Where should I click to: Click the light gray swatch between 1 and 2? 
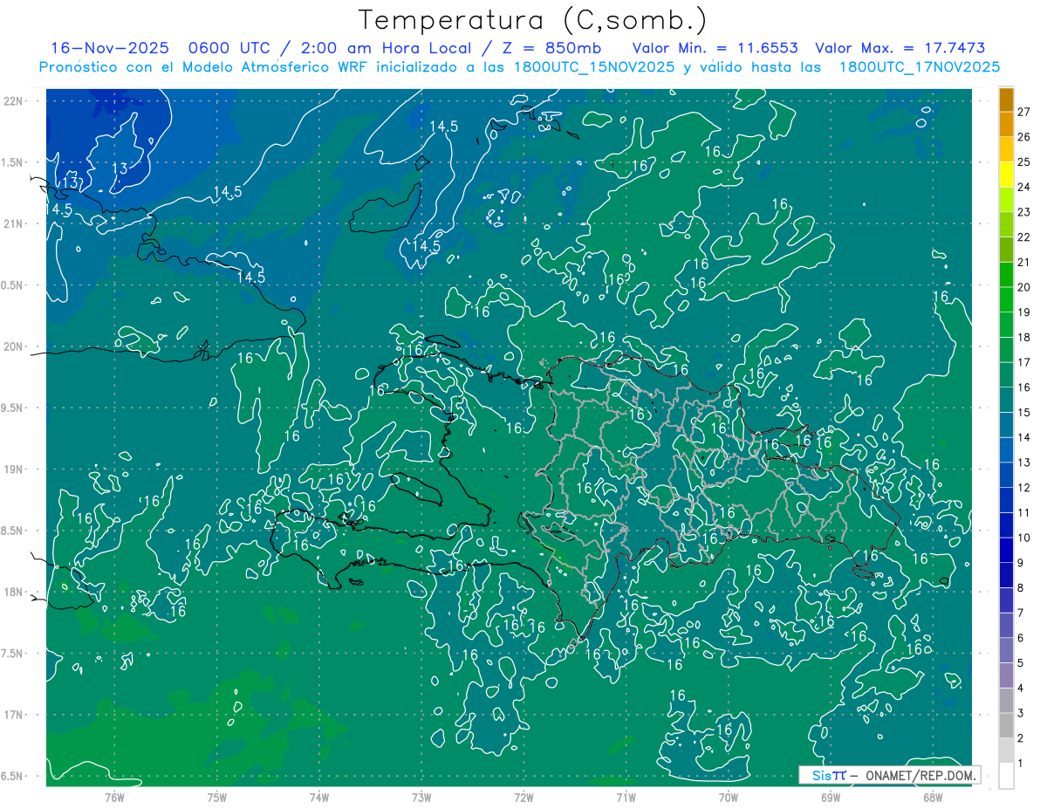[1007, 751]
